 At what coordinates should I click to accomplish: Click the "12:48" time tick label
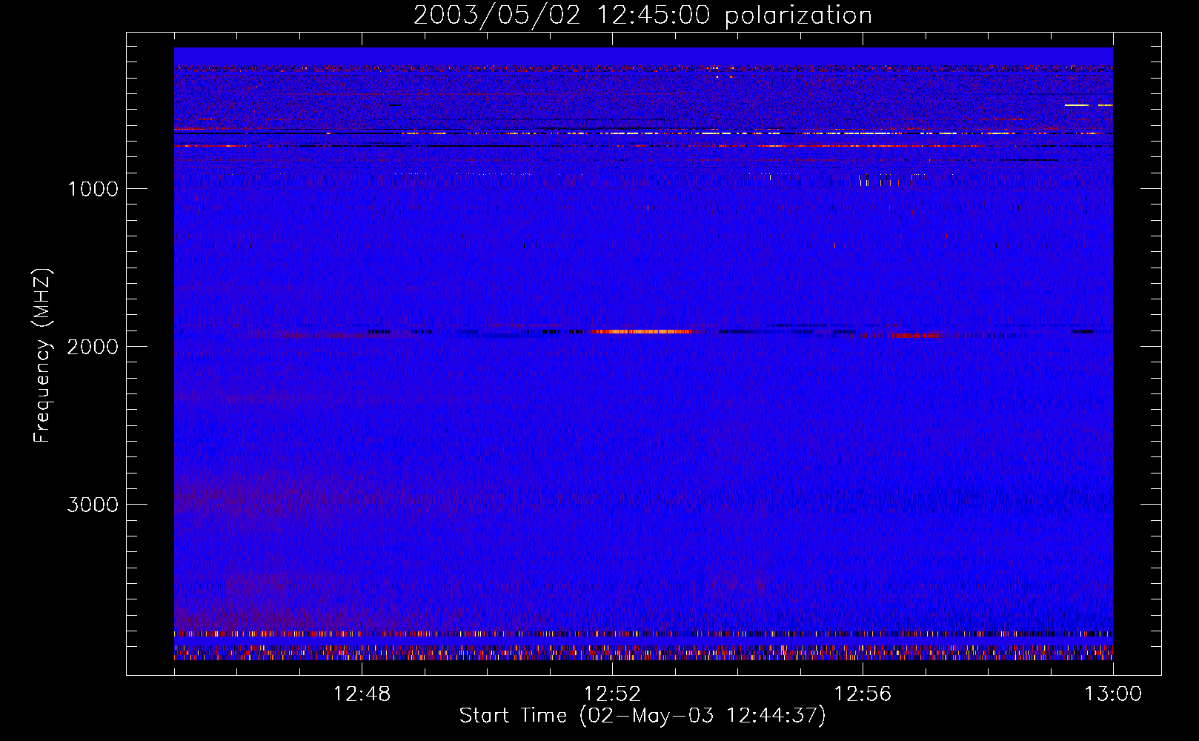tap(362, 694)
